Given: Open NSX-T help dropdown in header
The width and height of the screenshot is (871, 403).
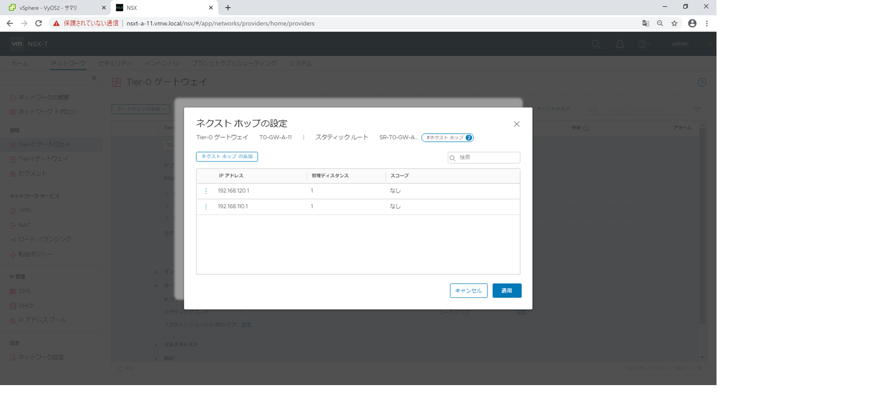Looking at the screenshot, I should point(644,44).
